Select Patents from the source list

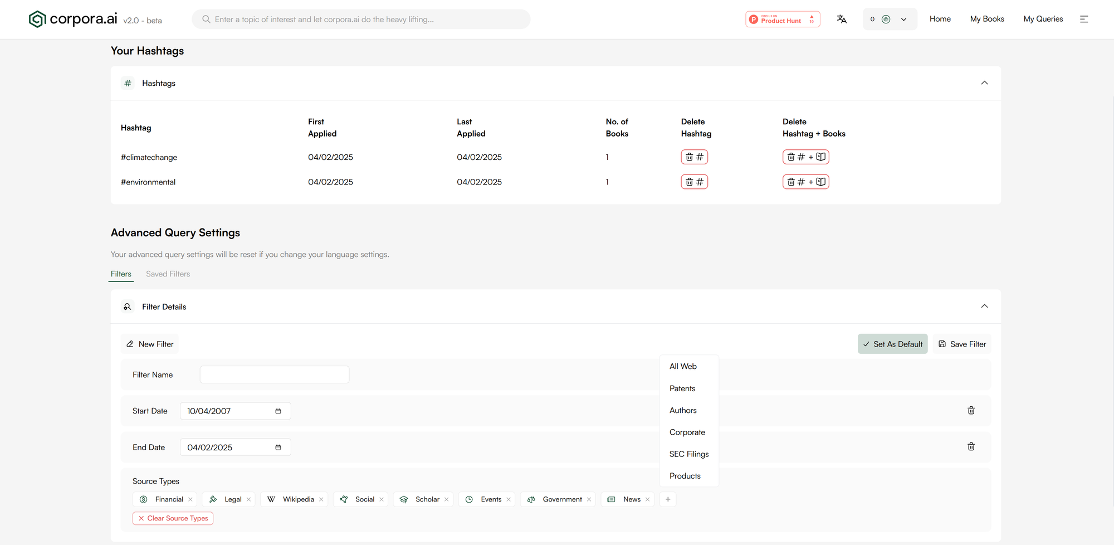point(682,388)
